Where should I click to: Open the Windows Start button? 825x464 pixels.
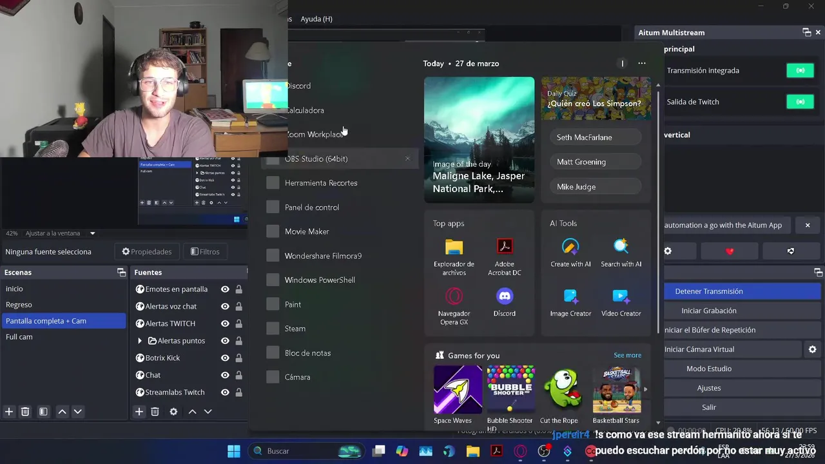(234, 451)
